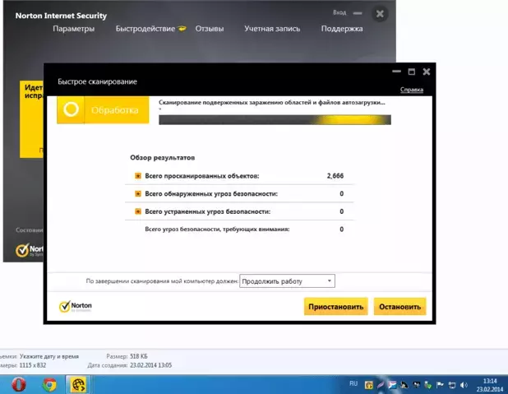Image resolution: width=508 pixels, height=394 pixels.
Task: Click the yellow Обработка spinner icon
Action: pyautogui.click(x=71, y=109)
